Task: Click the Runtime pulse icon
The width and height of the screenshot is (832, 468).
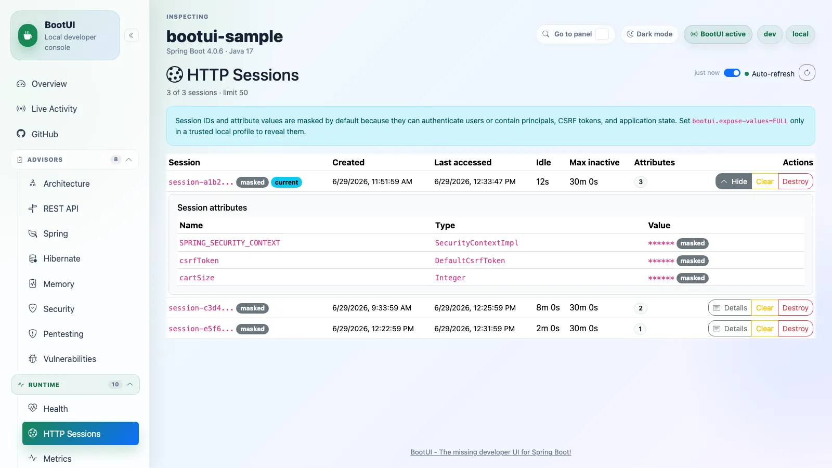Action: 21,385
